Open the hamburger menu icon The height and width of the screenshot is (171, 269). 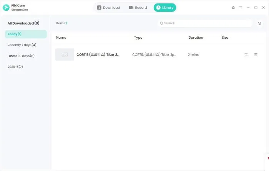(x=241, y=8)
